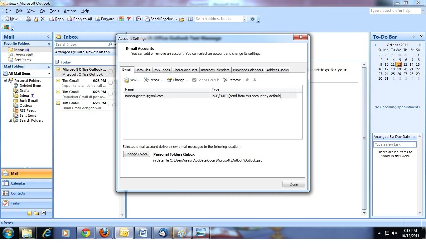
Task: Expand the Search Folders tree node
Action: [10, 120]
